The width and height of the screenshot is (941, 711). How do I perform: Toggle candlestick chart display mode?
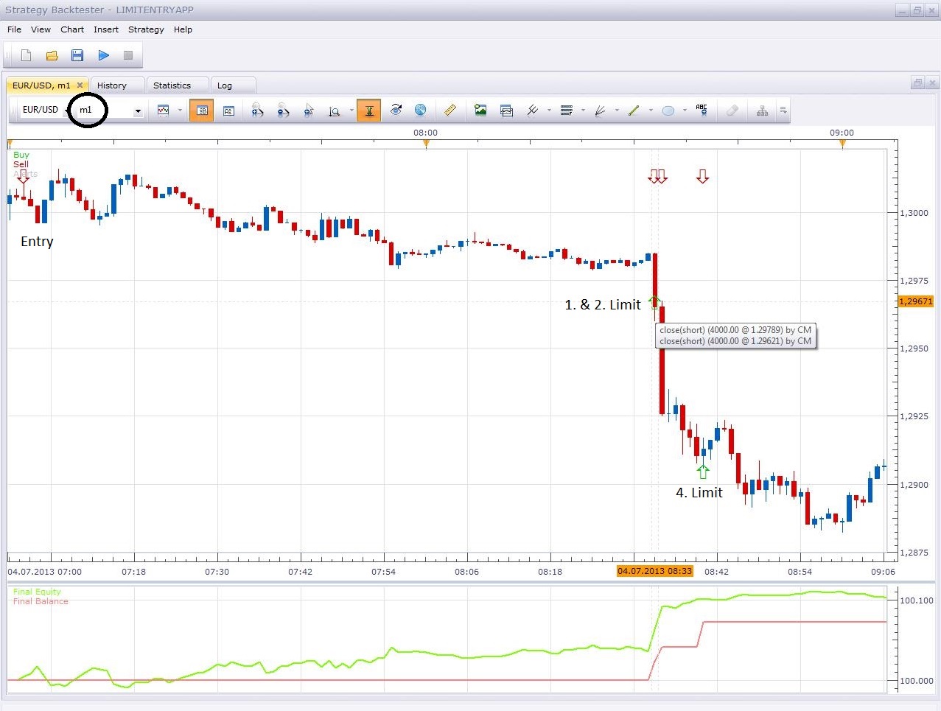tap(201, 110)
